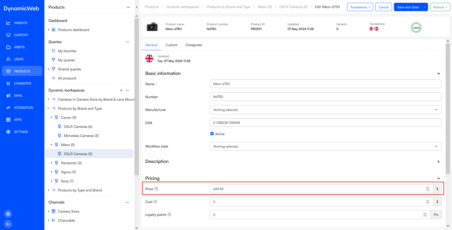Open Queries section more options

coord(127,42)
